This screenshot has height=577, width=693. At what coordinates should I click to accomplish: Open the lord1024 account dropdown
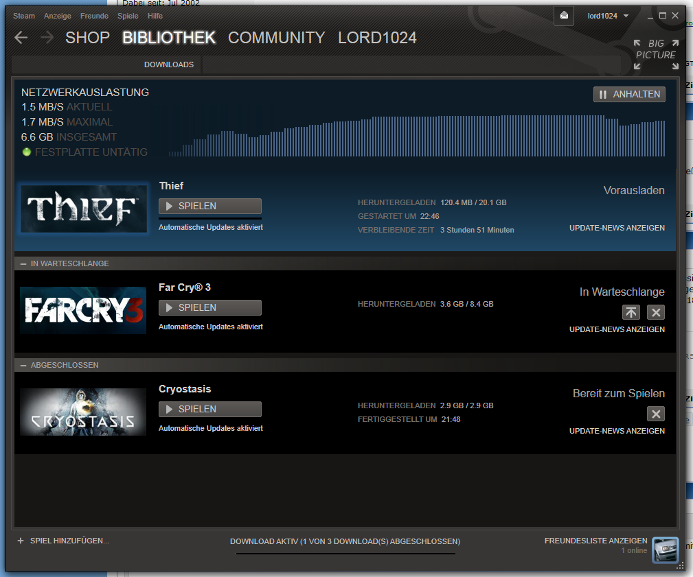[608, 16]
